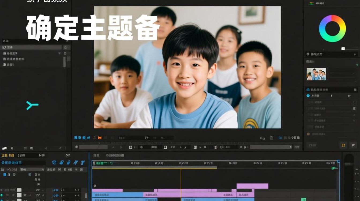Click the long gray slider bar in the transport row
Image resolution: width=360 pixels, height=201 pixels.
coord(271,147)
